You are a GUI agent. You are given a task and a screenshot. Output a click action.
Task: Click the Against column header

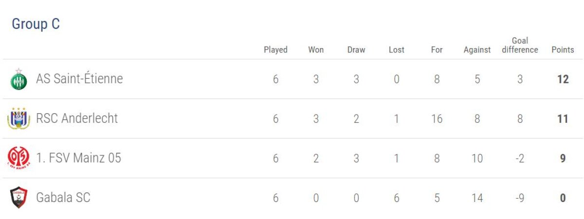click(477, 50)
